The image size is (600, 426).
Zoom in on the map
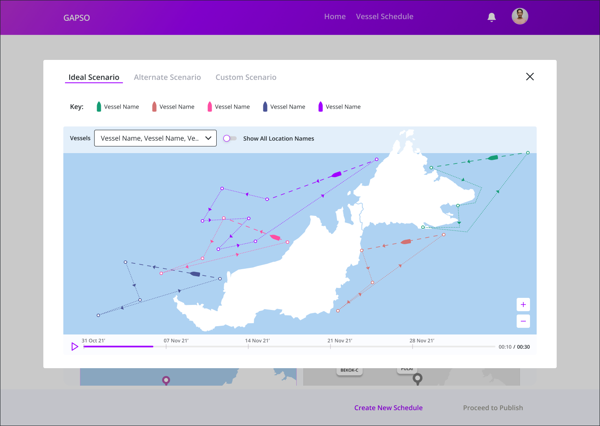(x=523, y=305)
